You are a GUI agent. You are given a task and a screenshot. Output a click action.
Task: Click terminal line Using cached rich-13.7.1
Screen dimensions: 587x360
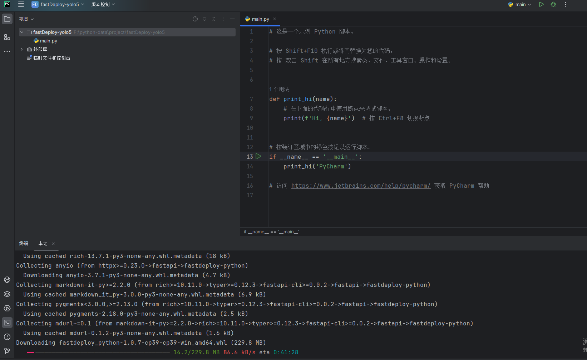(127, 256)
